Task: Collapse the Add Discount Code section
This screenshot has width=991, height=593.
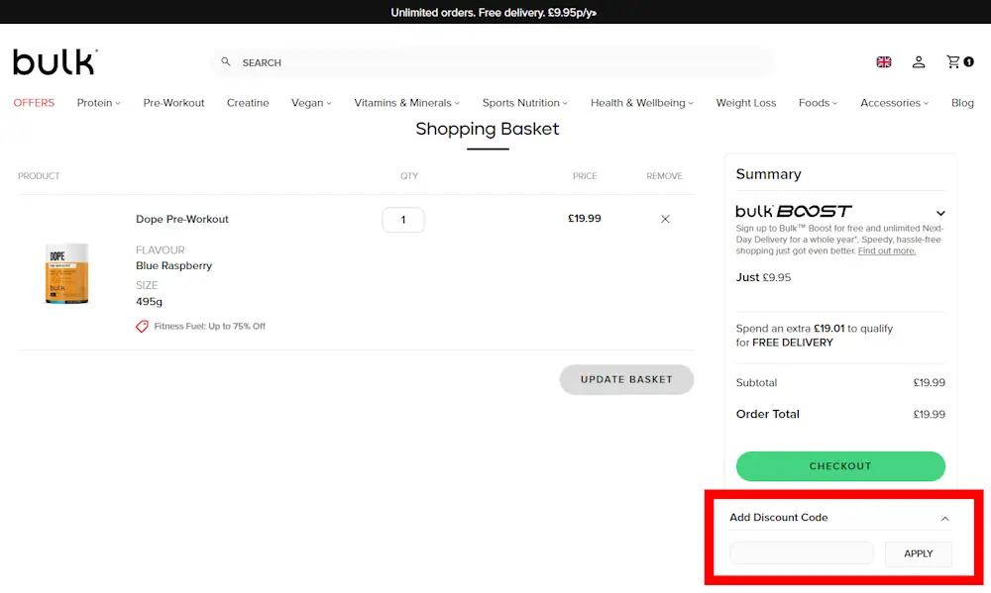Action: coord(944,519)
